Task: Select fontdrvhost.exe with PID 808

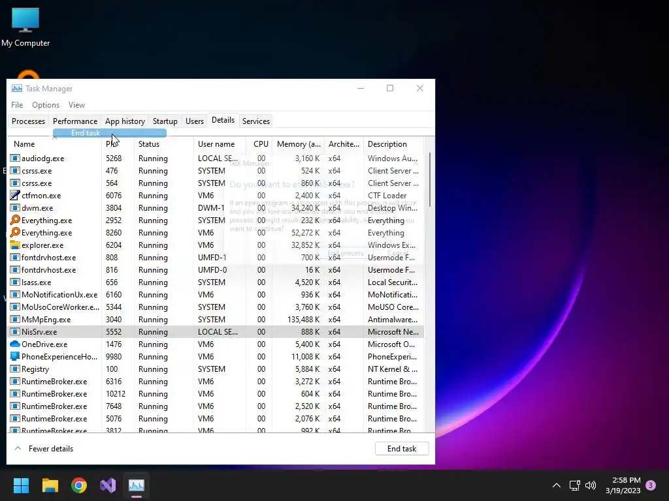Action: coord(216,258)
